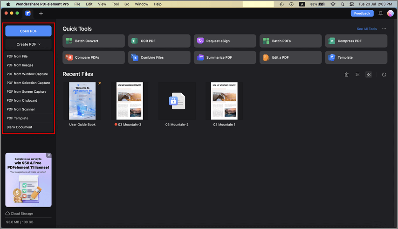Click the date and time in menu bar
This screenshot has height=229, width=398.
[375, 4]
